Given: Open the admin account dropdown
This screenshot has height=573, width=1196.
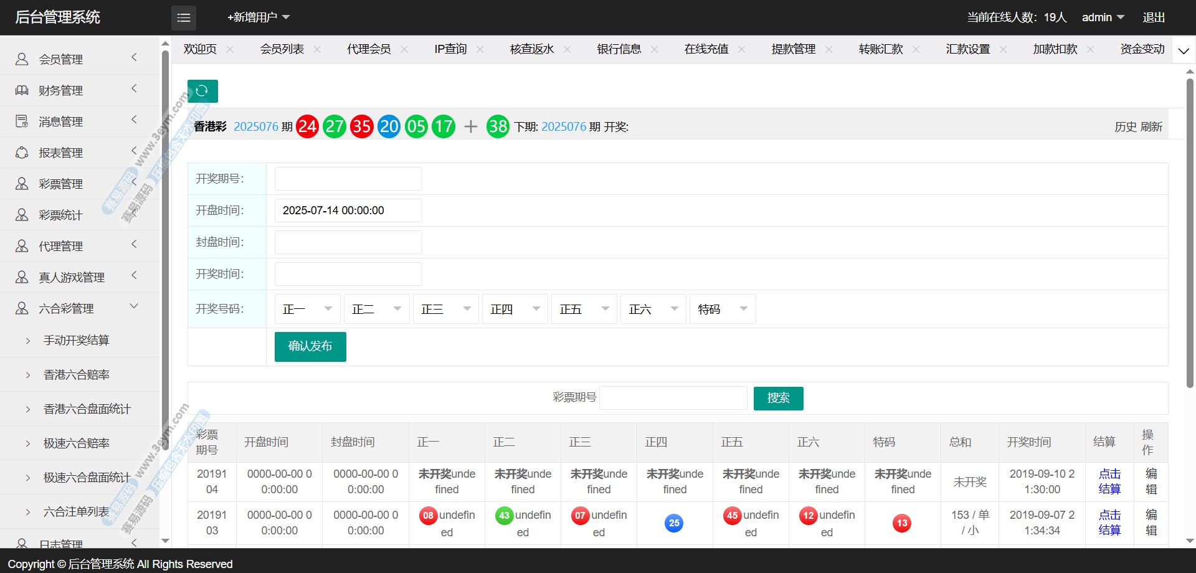Looking at the screenshot, I should (x=1103, y=17).
